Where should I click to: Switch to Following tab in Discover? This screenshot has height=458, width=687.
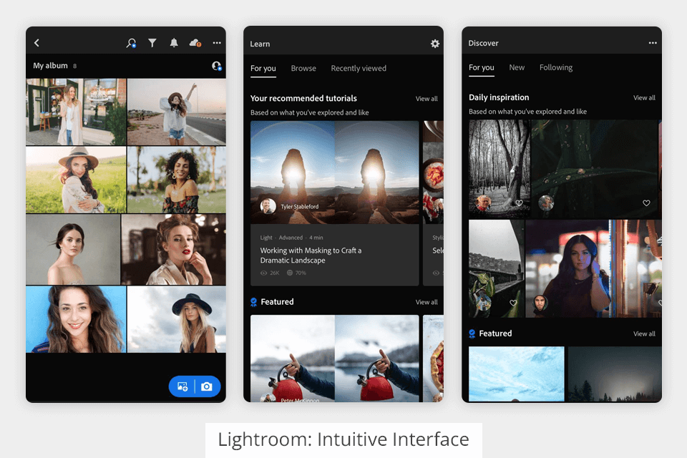pyautogui.click(x=556, y=67)
